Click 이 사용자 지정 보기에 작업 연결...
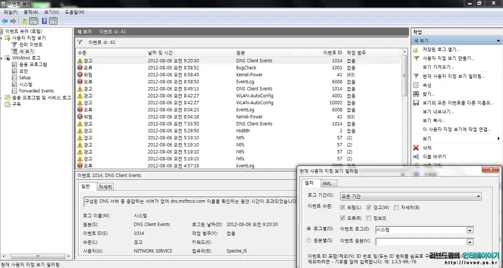This screenshot has width=503, height=268. pos(457,130)
